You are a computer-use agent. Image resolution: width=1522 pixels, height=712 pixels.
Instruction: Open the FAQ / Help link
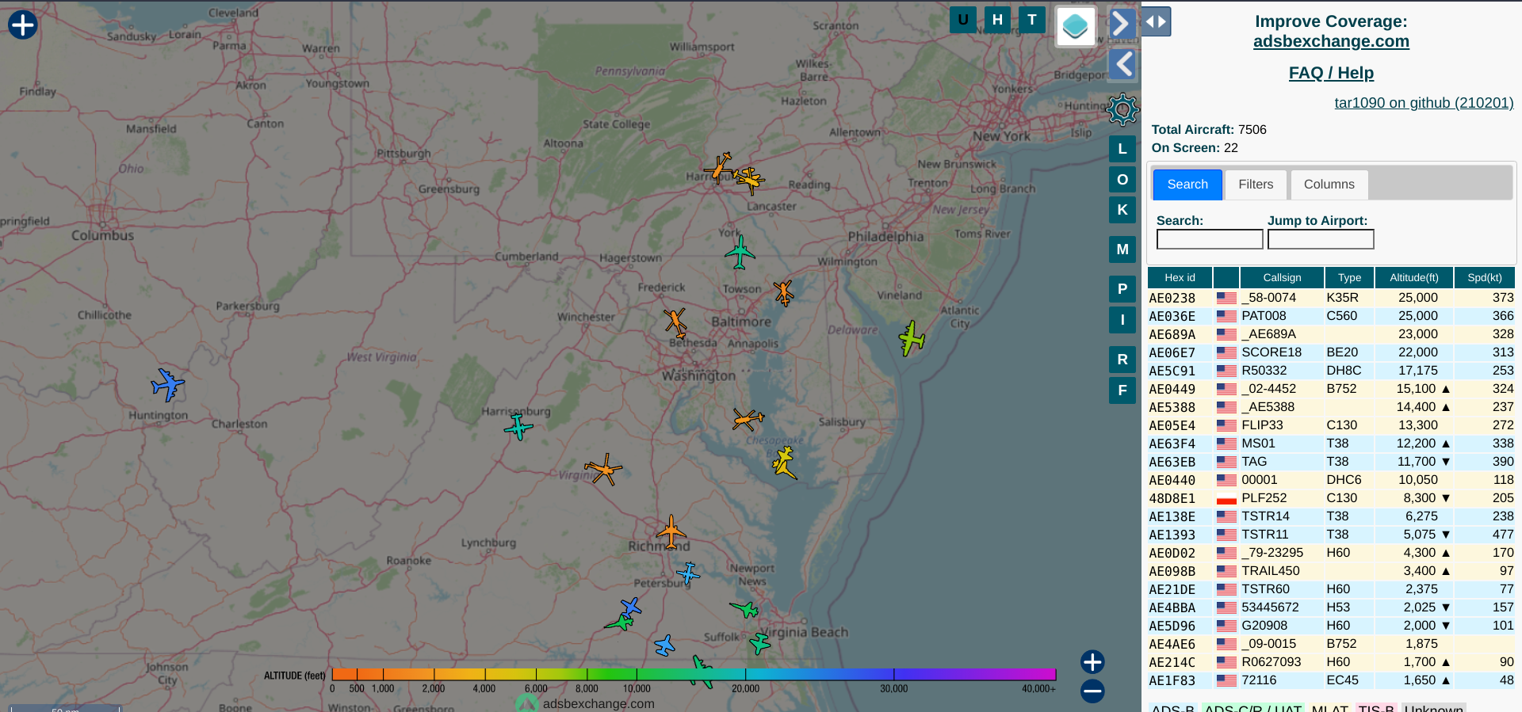pyautogui.click(x=1331, y=73)
